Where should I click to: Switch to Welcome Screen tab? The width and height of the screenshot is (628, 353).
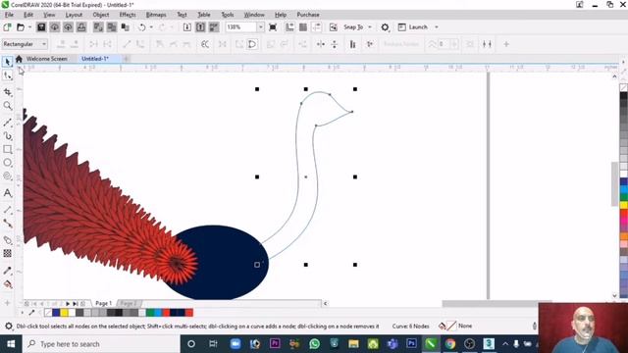[46, 59]
